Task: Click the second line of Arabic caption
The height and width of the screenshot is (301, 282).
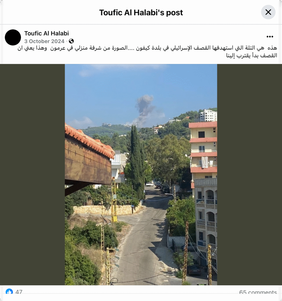Action: tap(251, 56)
